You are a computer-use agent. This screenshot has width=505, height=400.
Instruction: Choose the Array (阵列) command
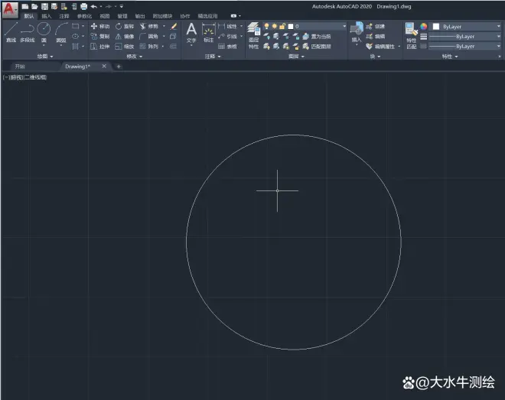tap(148, 47)
